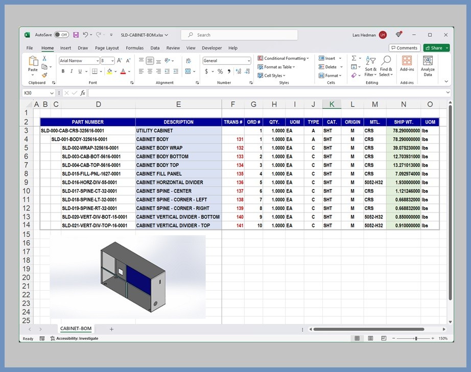The height and width of the screenshot is (372, 471).
Task: Click the Wrap Text icon
Action: 189,61
